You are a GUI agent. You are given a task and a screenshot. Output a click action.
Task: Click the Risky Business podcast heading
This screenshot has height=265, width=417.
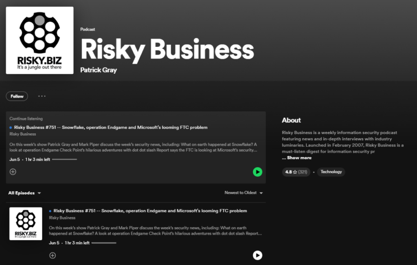(167, 50)
